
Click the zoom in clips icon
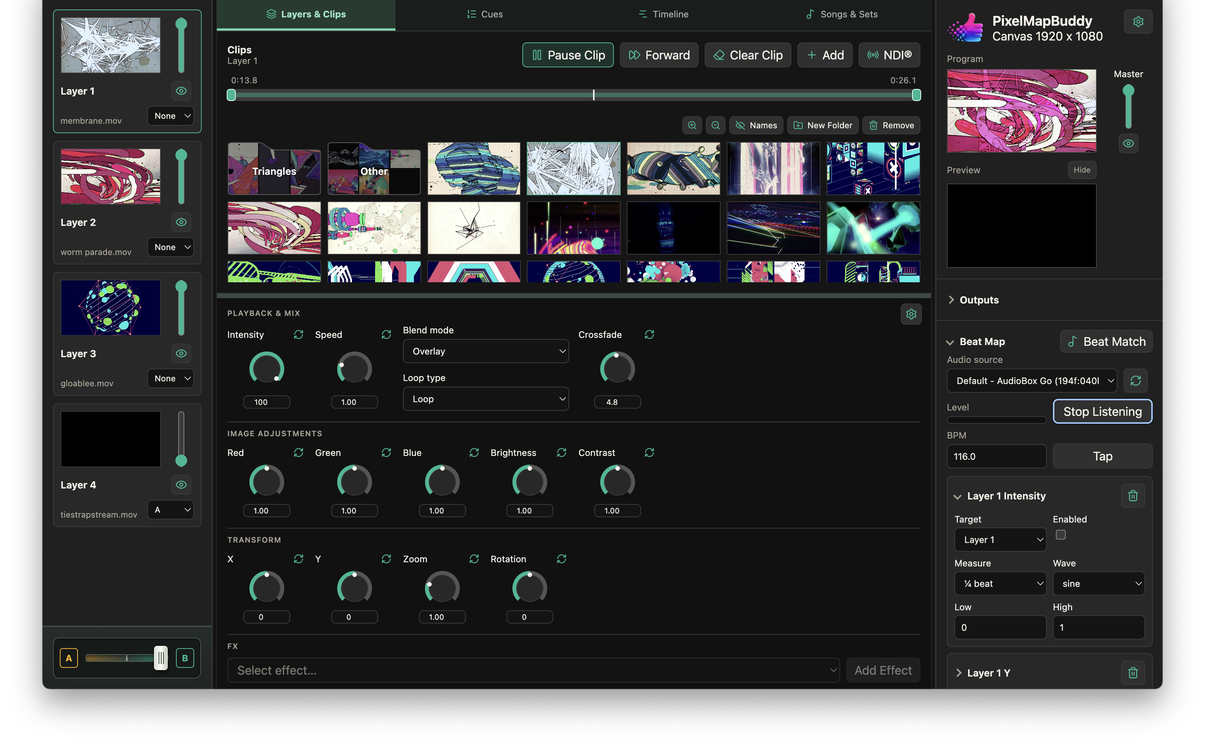click(x=692, y=125)
